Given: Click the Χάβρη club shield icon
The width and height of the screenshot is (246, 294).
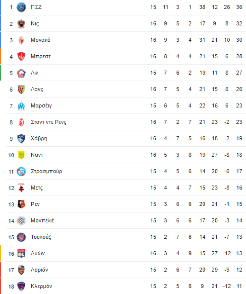Looking at the screenshot, I should coord(21,139).
